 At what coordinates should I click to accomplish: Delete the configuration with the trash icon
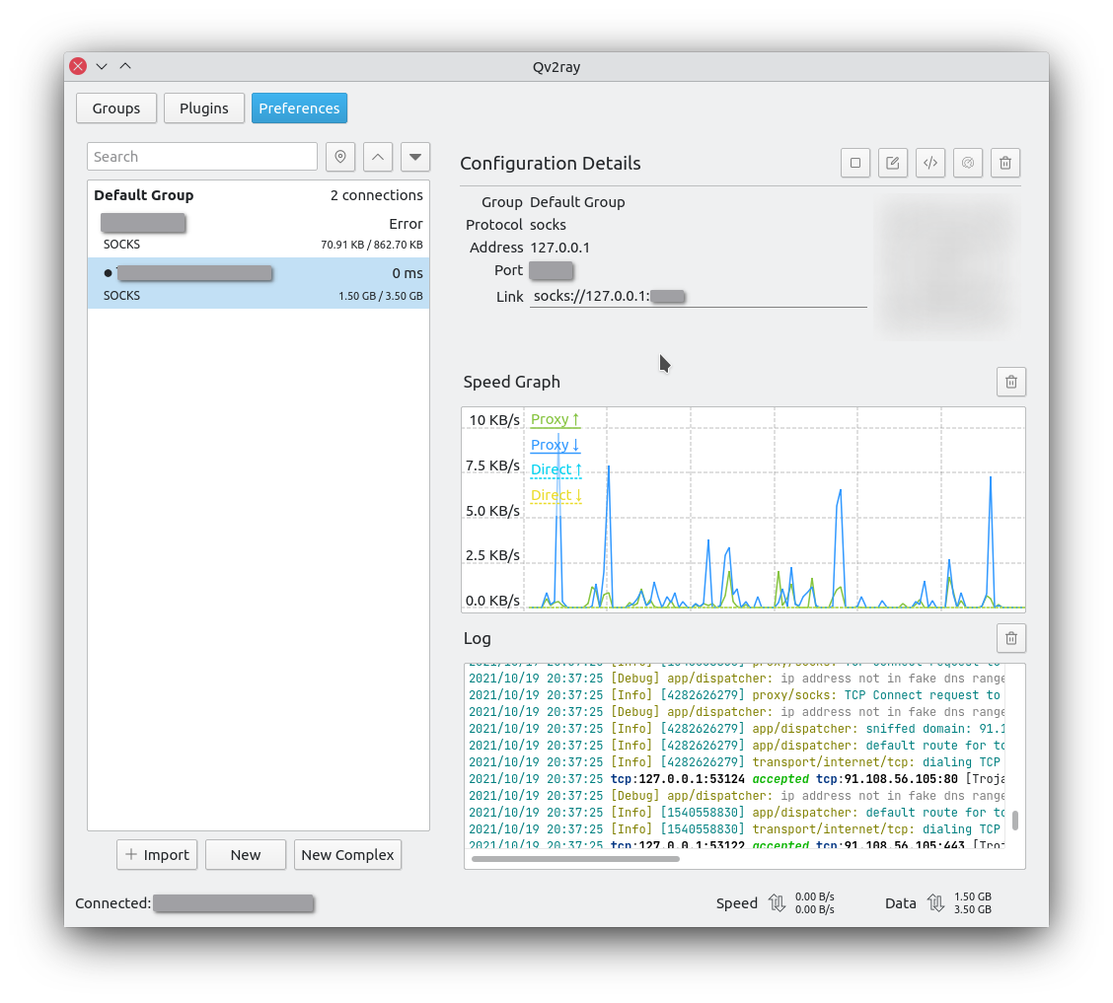click(1005, 163)
